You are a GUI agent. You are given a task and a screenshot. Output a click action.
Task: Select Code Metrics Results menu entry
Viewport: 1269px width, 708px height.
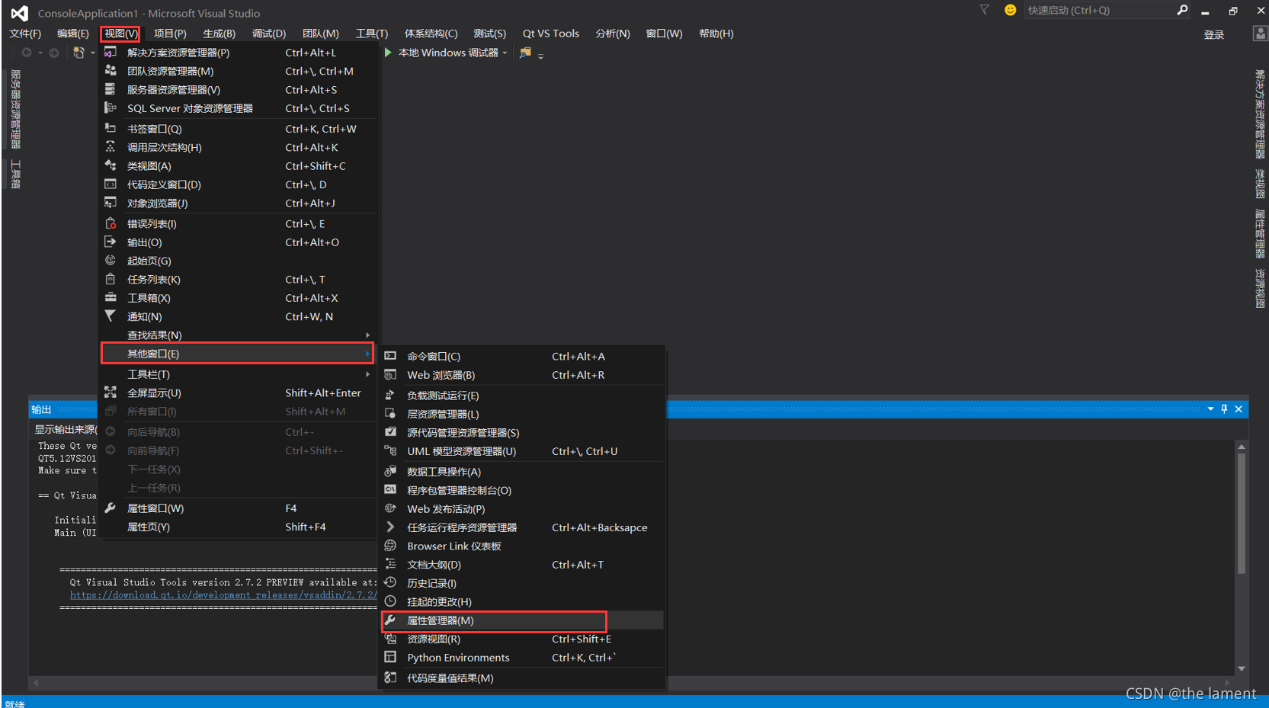point(521,678)
